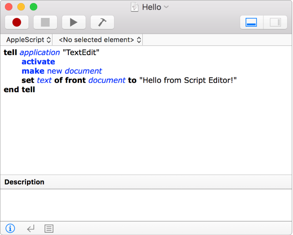Click inside the Description text area

click(x=146, y=205)
